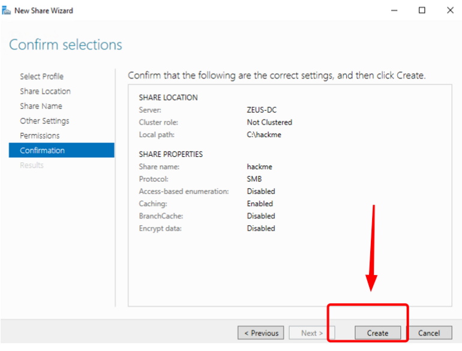
Task: Select the C:\hackme local path text
Action: [264, 135]
